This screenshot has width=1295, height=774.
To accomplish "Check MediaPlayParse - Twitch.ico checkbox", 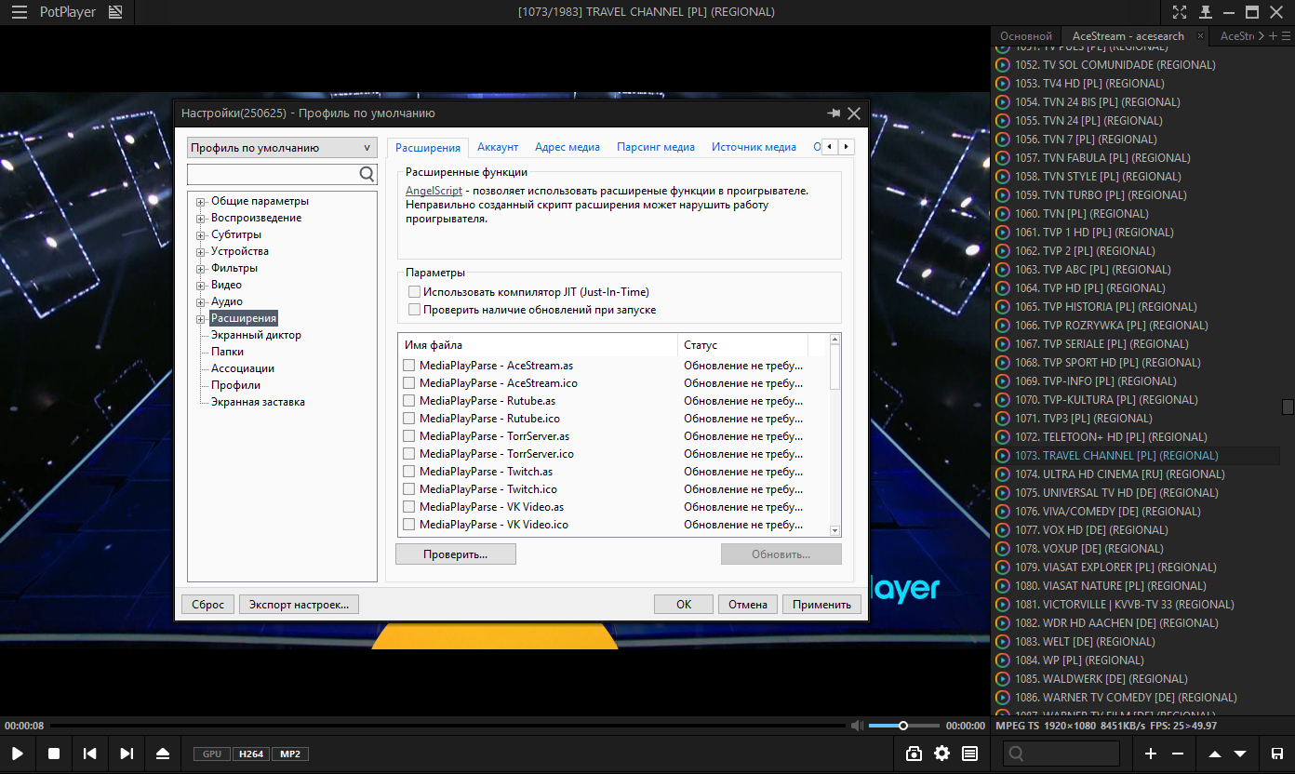I will point(409,489).
